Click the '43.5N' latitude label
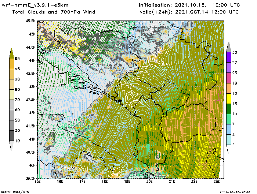The height and width of the screenshot is (194, 257). click(x=30, y=73)
